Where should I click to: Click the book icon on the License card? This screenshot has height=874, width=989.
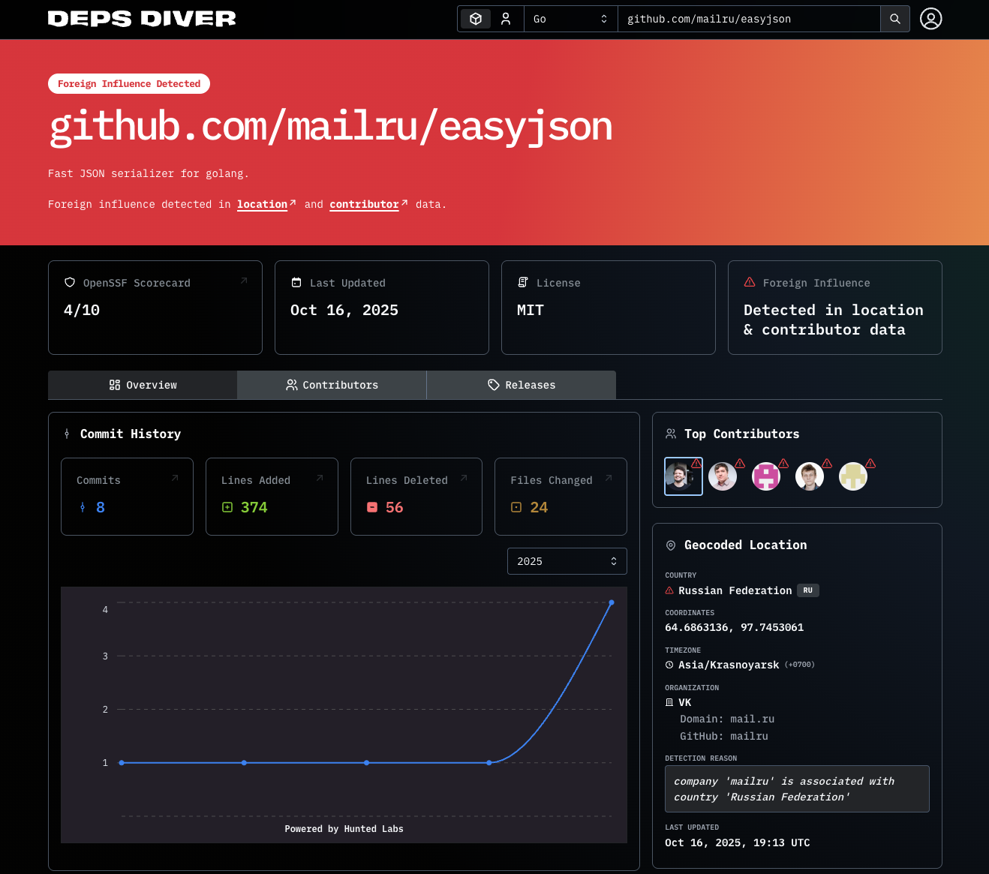[523, 282]
